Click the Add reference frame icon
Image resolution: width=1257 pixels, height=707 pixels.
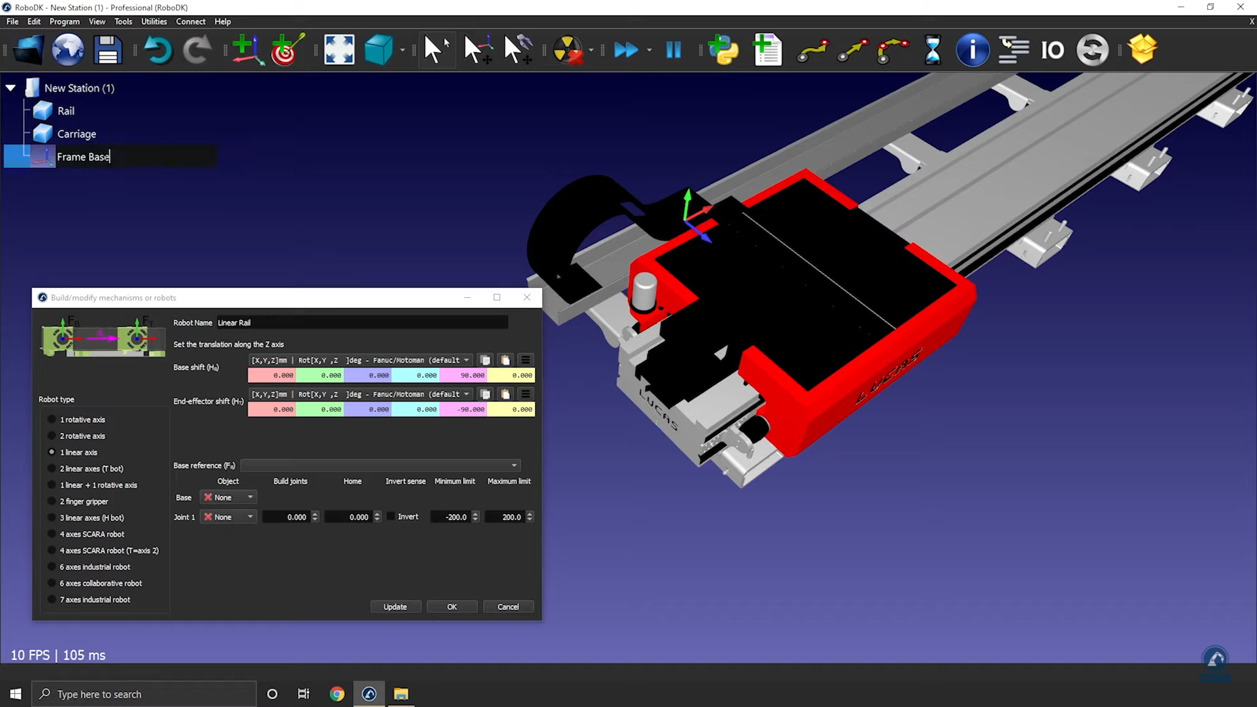click(246, 50)
